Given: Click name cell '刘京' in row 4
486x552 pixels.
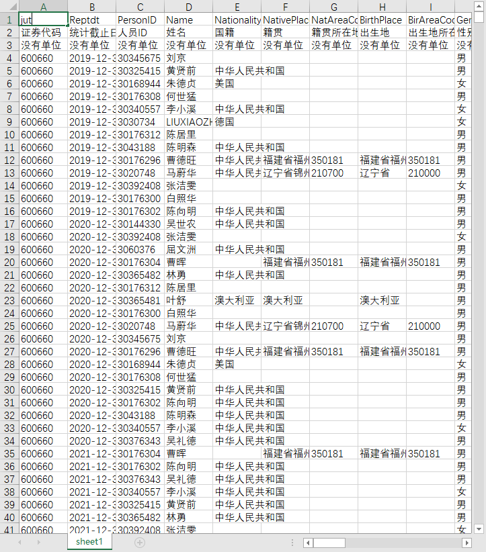Looking at the screenshot, I should [188, 58].
